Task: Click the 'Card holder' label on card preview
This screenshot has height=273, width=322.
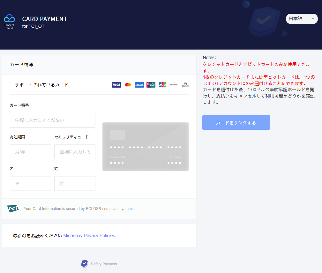Action: pos(118,157)
